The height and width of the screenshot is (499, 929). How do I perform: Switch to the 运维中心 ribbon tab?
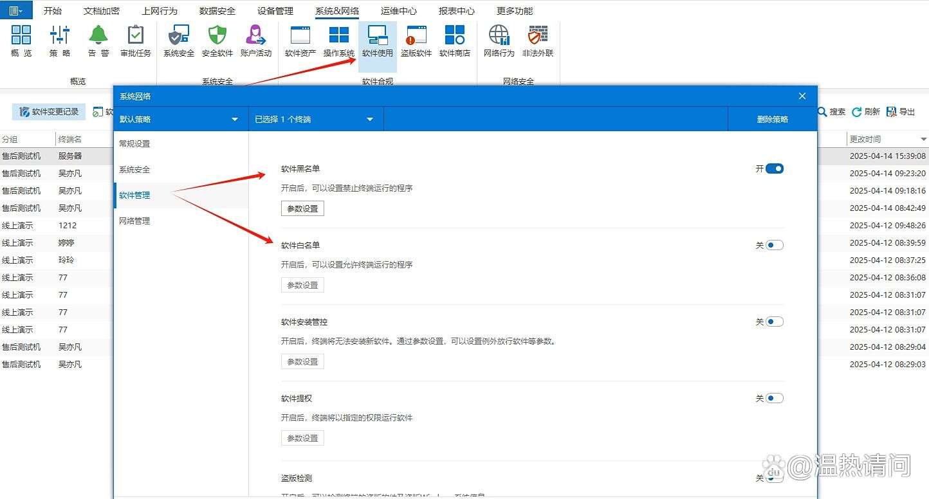point(398,10)
